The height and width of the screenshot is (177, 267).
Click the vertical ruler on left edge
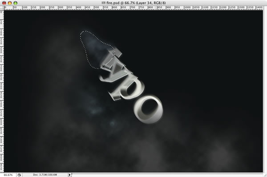pyautogui.click(x=2, y=91)
